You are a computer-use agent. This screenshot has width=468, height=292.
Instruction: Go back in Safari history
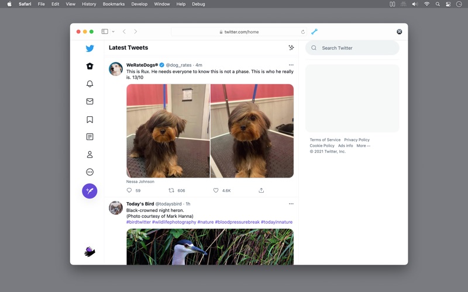pos(124,32)
